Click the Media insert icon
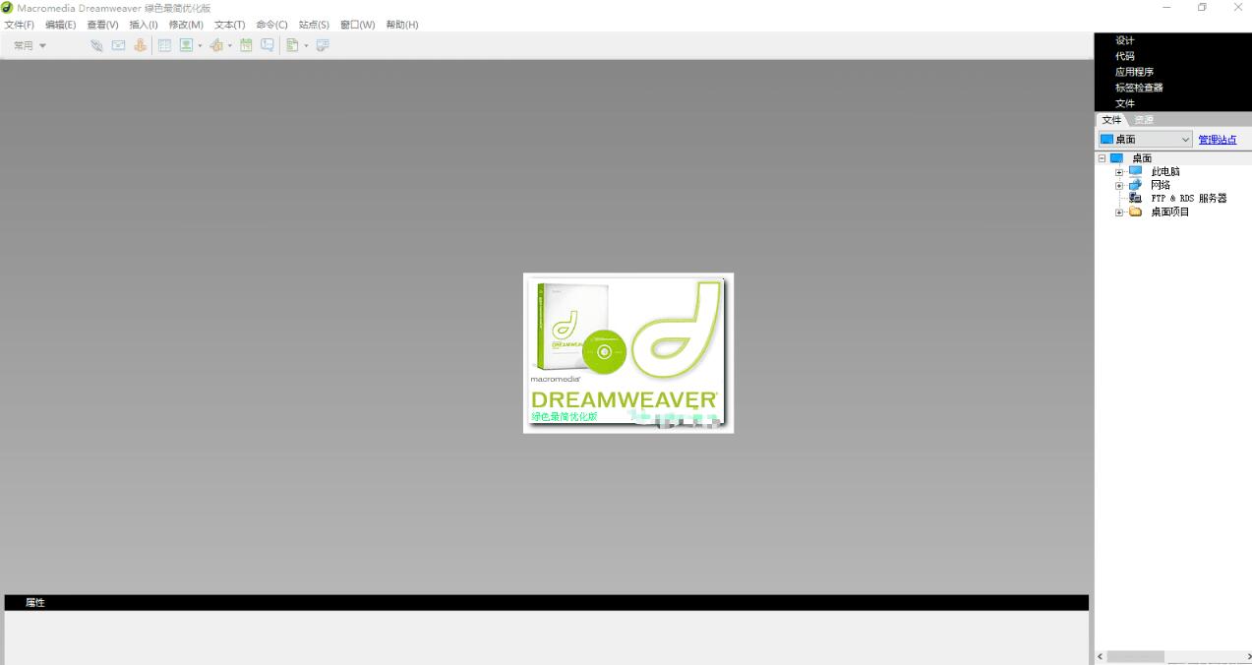This screenshot has width=1252, height=665. pyautogui.click(x=215, y=45)
